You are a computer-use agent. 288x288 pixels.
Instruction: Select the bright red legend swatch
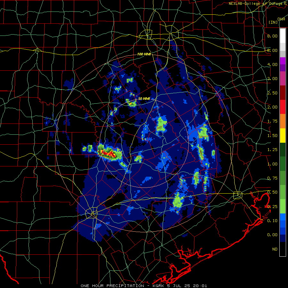[283, 107]
